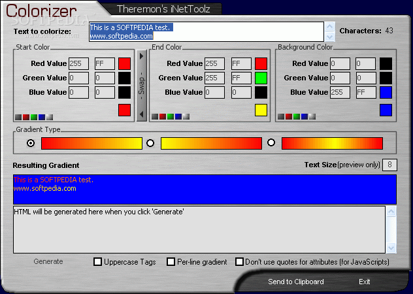The height and width of the screenshot is (294, 413).
Task: Click the red-yellow-red gradient preview bar
Action: [332, 143]
